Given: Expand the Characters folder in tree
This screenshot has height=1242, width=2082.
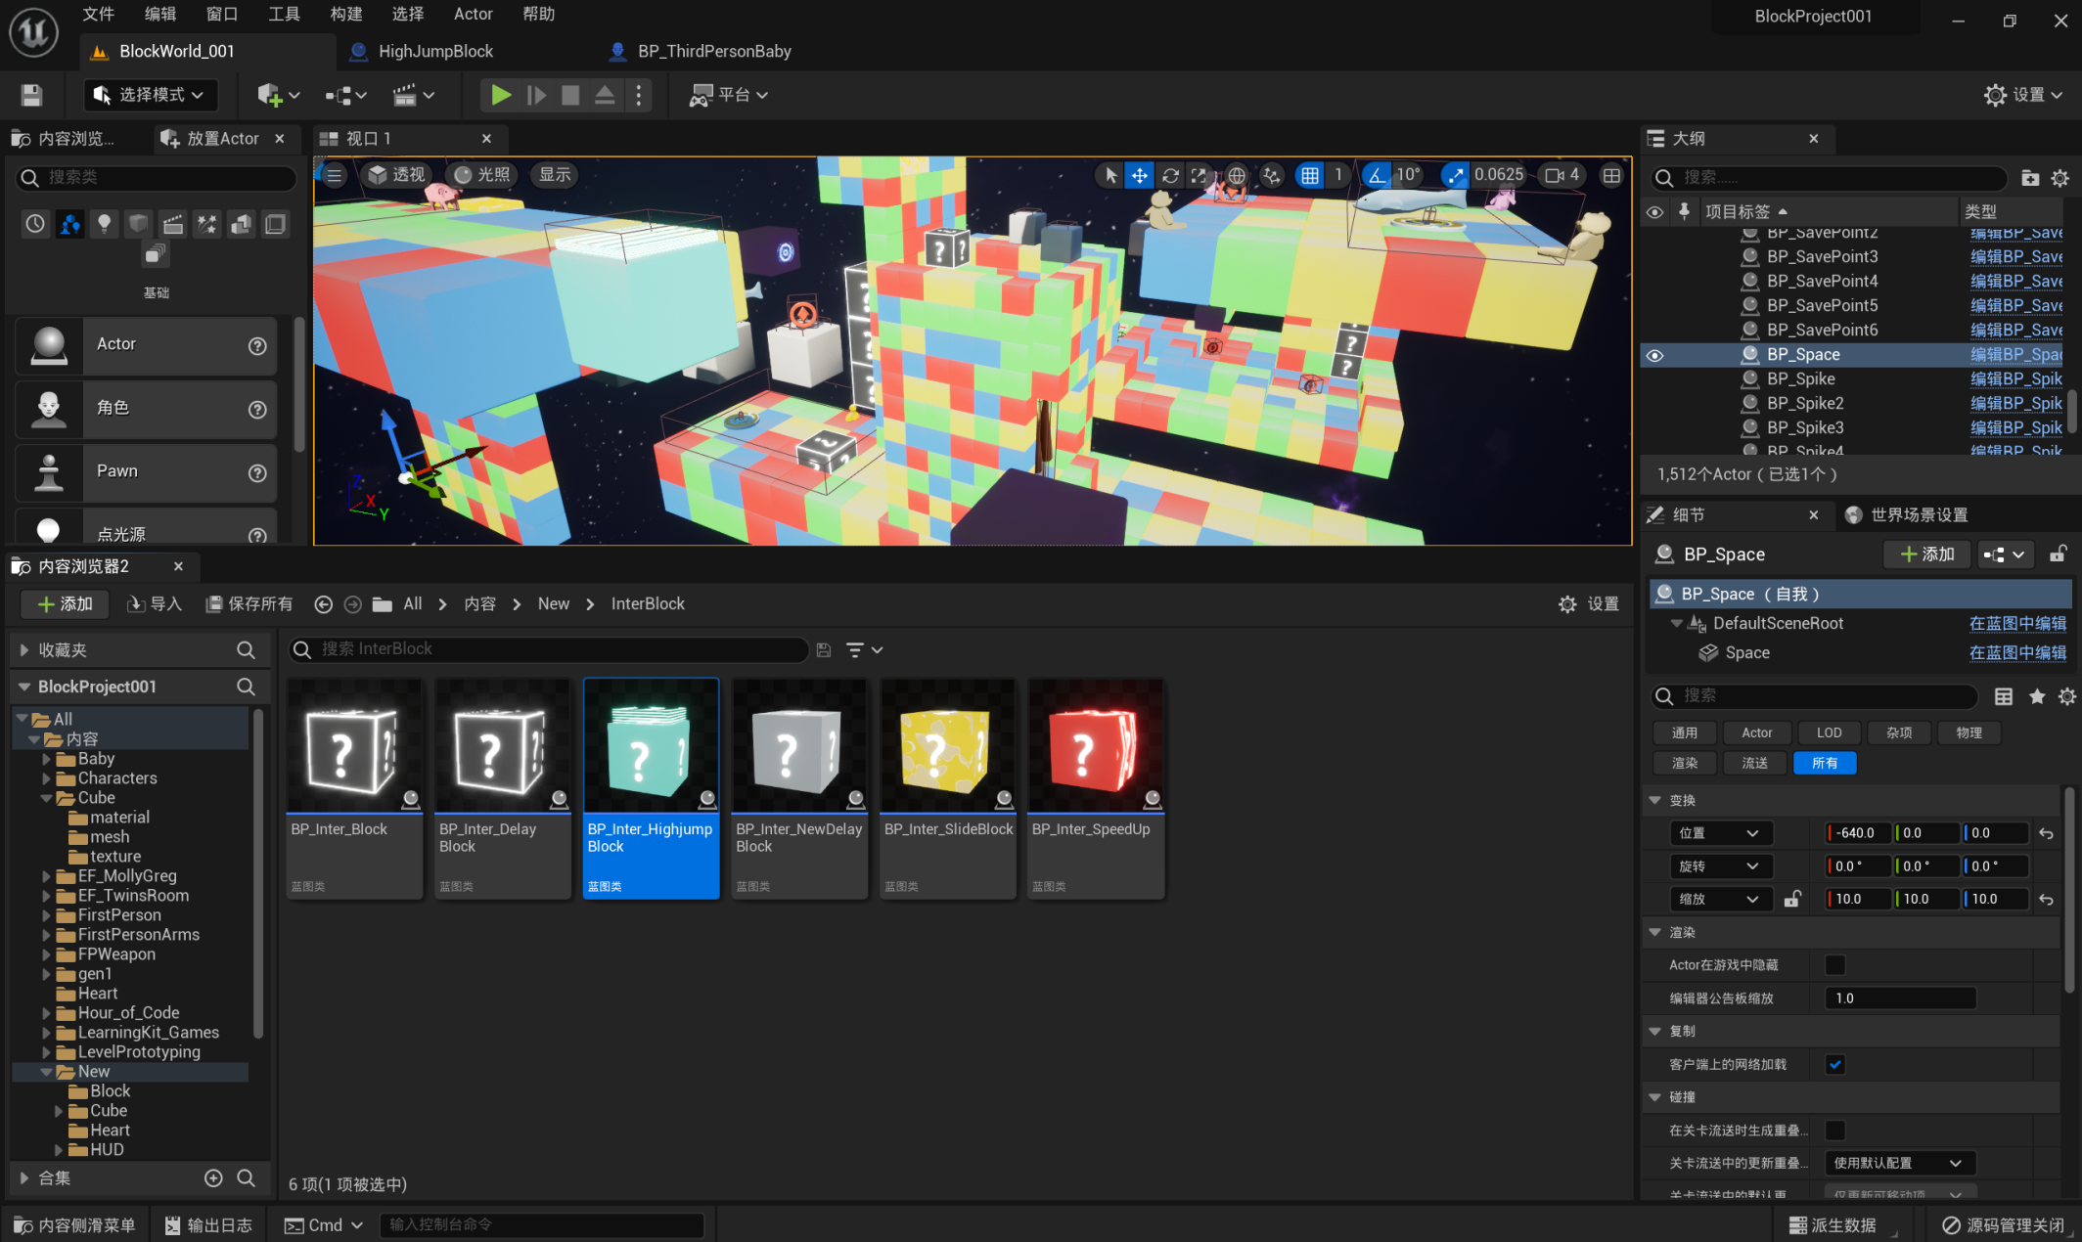Looking at the screenshot, I should pos(46,778).
